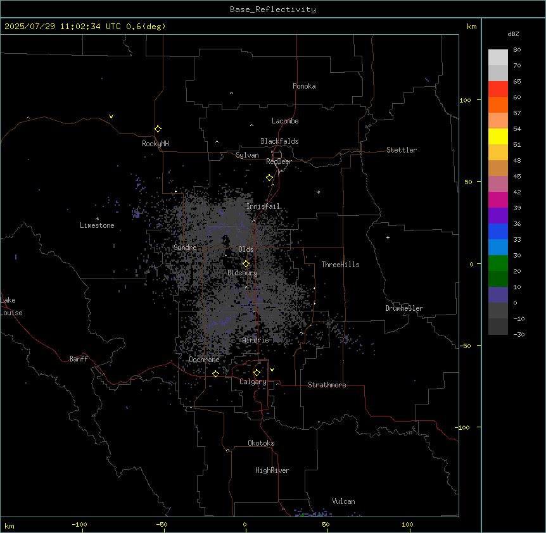Click the red 65 dBZ color swatch
Screen dimensions: 546x533
click(498, 89)
